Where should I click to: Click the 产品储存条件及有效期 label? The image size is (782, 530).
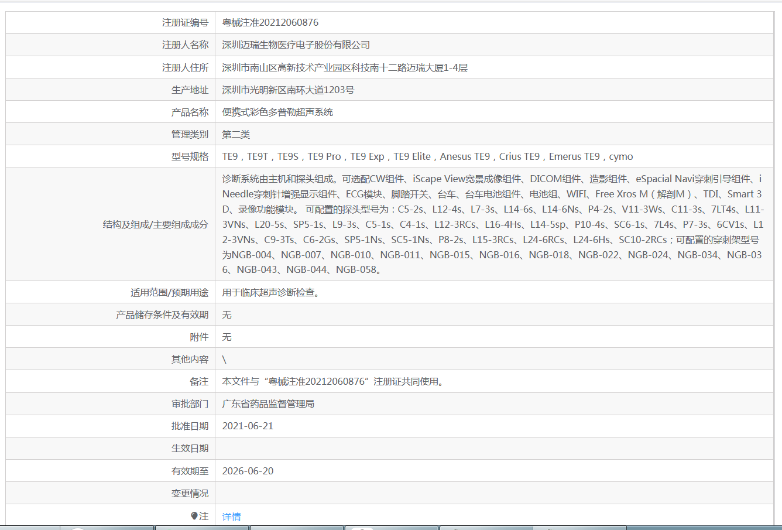pyautogui.click(x=162, y=314)
